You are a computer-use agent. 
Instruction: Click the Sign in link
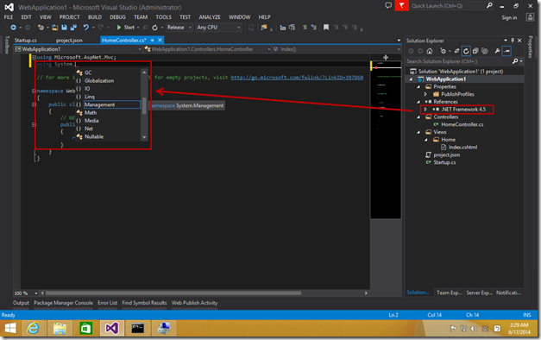click(x=509, y=17)
